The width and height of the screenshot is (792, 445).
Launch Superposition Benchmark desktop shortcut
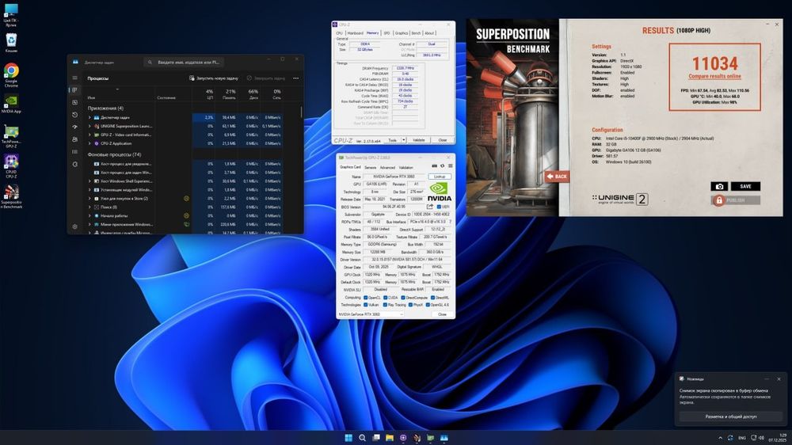11,196
